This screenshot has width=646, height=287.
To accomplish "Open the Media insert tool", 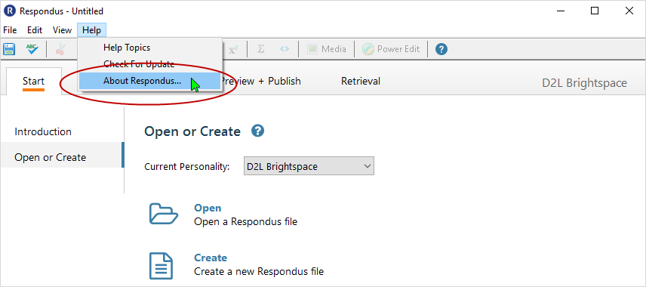I will tap(326, 49).
